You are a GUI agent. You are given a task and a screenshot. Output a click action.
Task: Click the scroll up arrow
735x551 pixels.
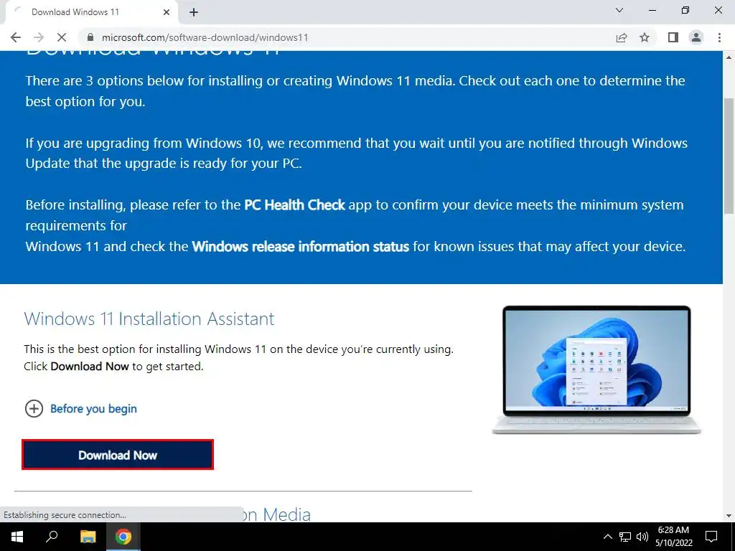tap(729, 57)
